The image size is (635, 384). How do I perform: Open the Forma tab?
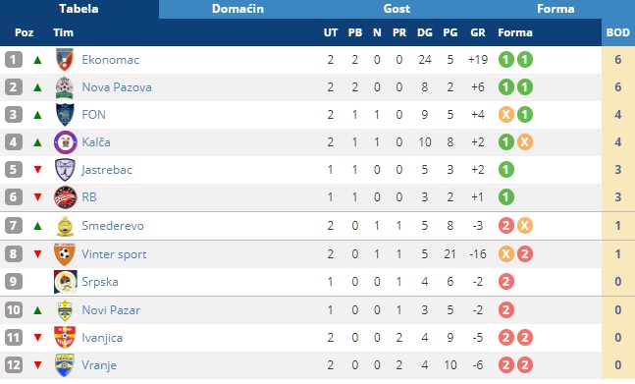pos(556,9)
